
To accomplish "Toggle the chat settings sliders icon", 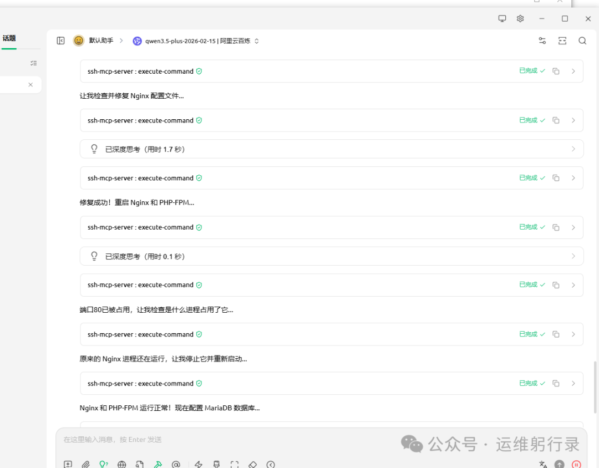I will pos(542,40).
